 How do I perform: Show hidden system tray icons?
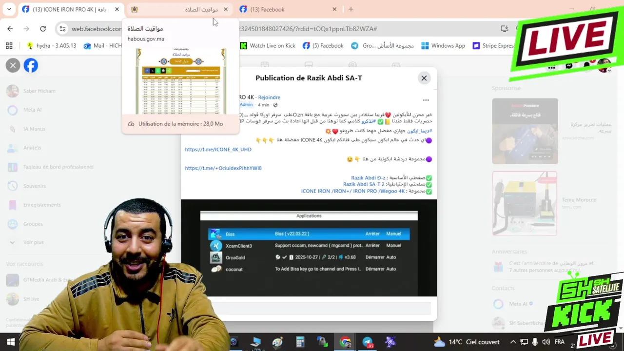513,342
